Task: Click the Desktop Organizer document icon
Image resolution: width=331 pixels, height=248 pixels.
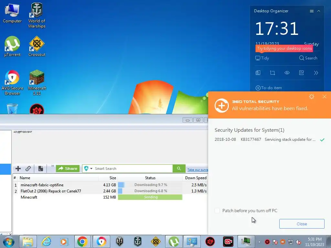Action: pos(258,73)
